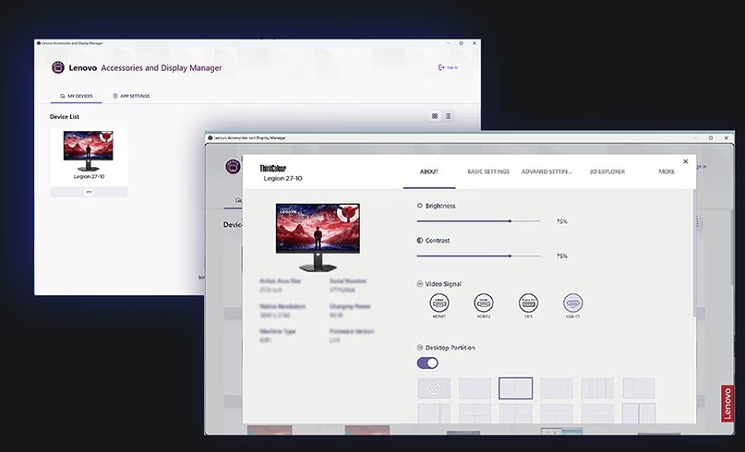Open the ADVANCED SETTINGS tab
Screen dimensions: 745x452
[x=547, y=172]
